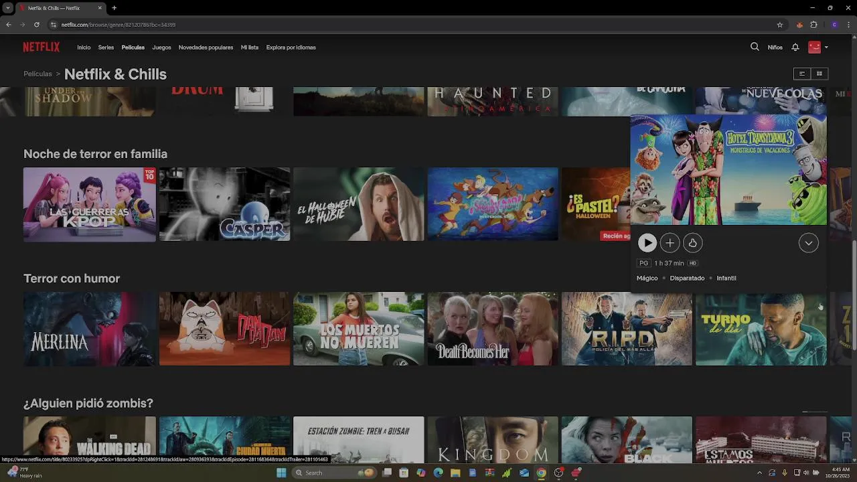
Task: Add Hotel Transylvania 3 to My List
Action: pyautogui.click(x=670, y=243)
